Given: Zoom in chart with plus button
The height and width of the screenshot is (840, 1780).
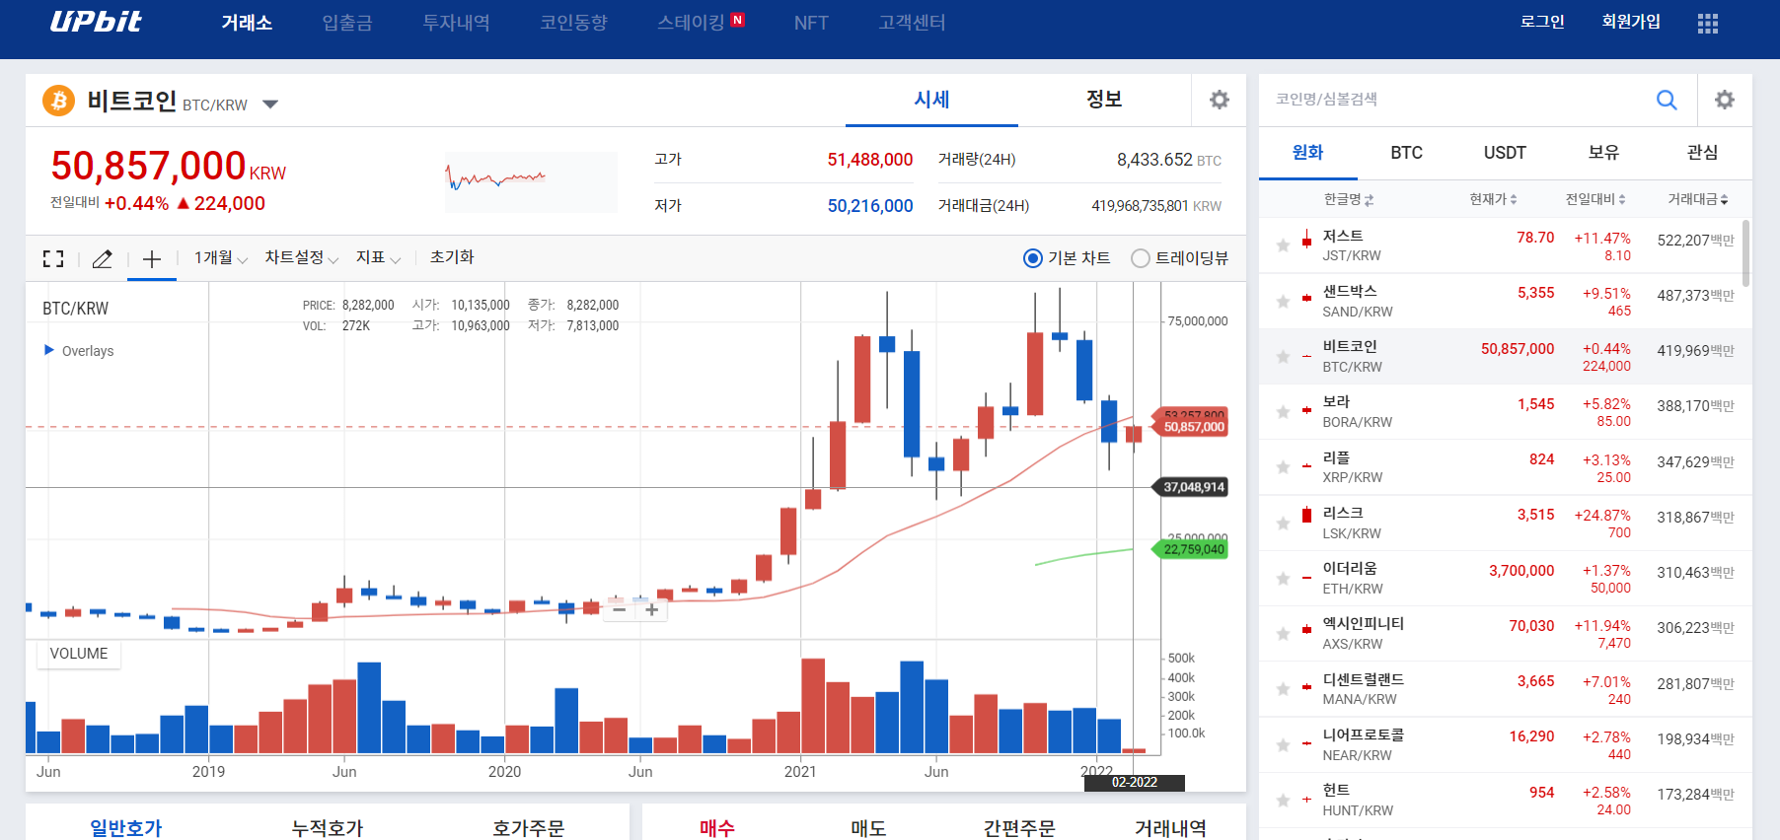Looking at the screenshot, I should pyautogui.click(x=652, y=610).
